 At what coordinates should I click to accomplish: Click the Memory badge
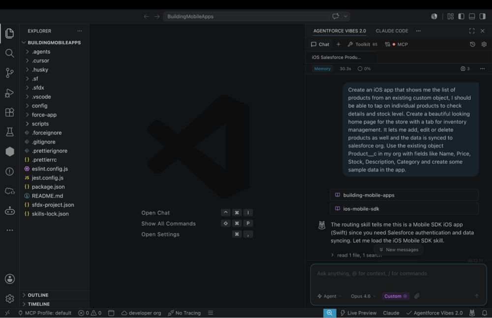pos(322,69)
